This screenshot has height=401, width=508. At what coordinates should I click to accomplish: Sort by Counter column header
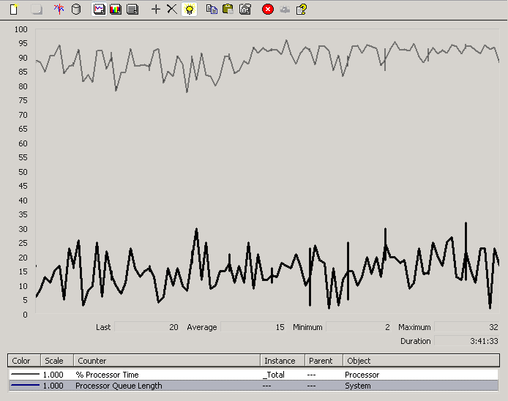point(167,361)
